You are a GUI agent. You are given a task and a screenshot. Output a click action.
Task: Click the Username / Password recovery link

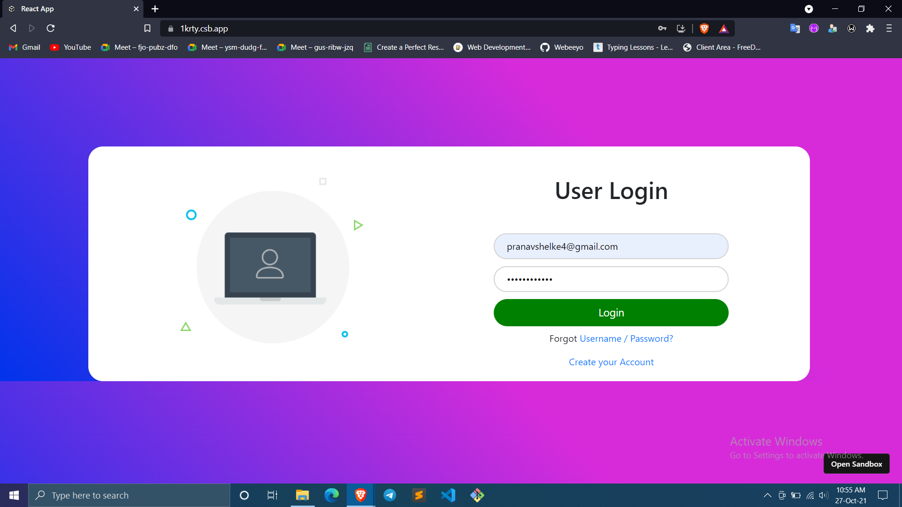point(626,338)
